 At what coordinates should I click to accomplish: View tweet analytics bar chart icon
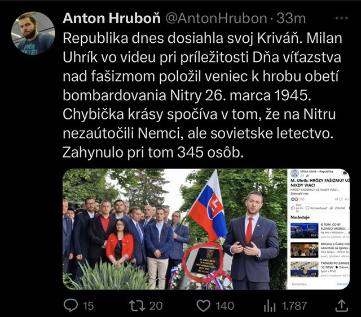(x=270, y=306)
